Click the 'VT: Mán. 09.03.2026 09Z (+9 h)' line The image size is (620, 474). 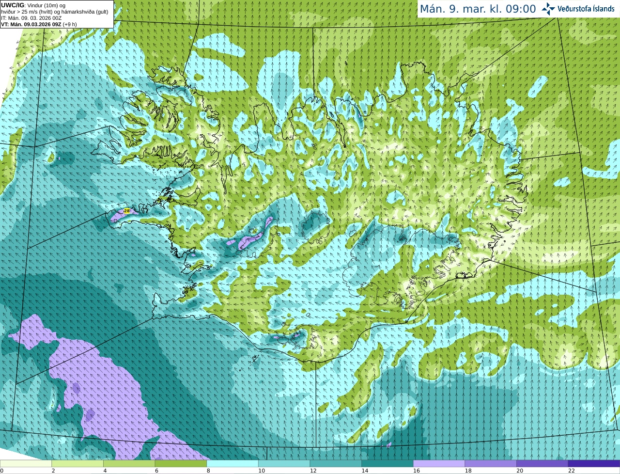(39, 24)
